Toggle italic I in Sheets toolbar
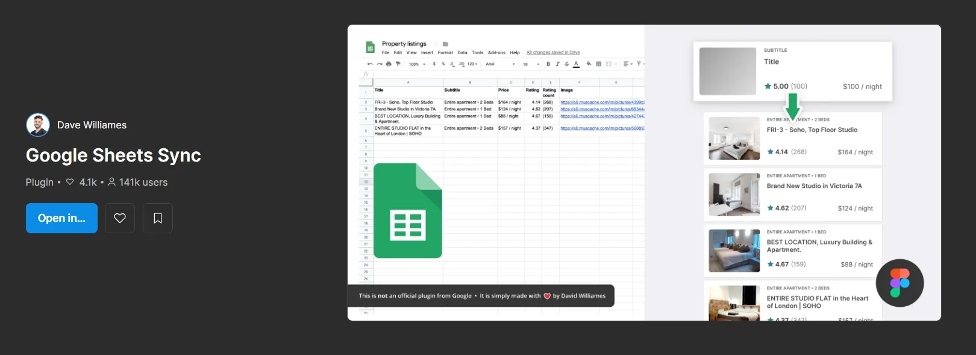 point(557,64)
